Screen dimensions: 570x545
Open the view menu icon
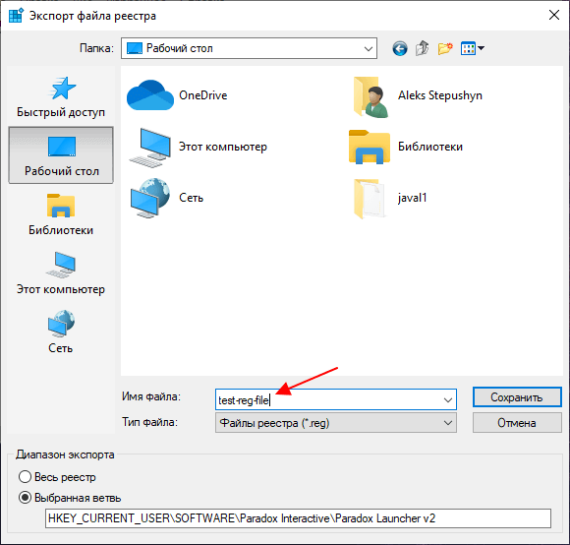468,48
